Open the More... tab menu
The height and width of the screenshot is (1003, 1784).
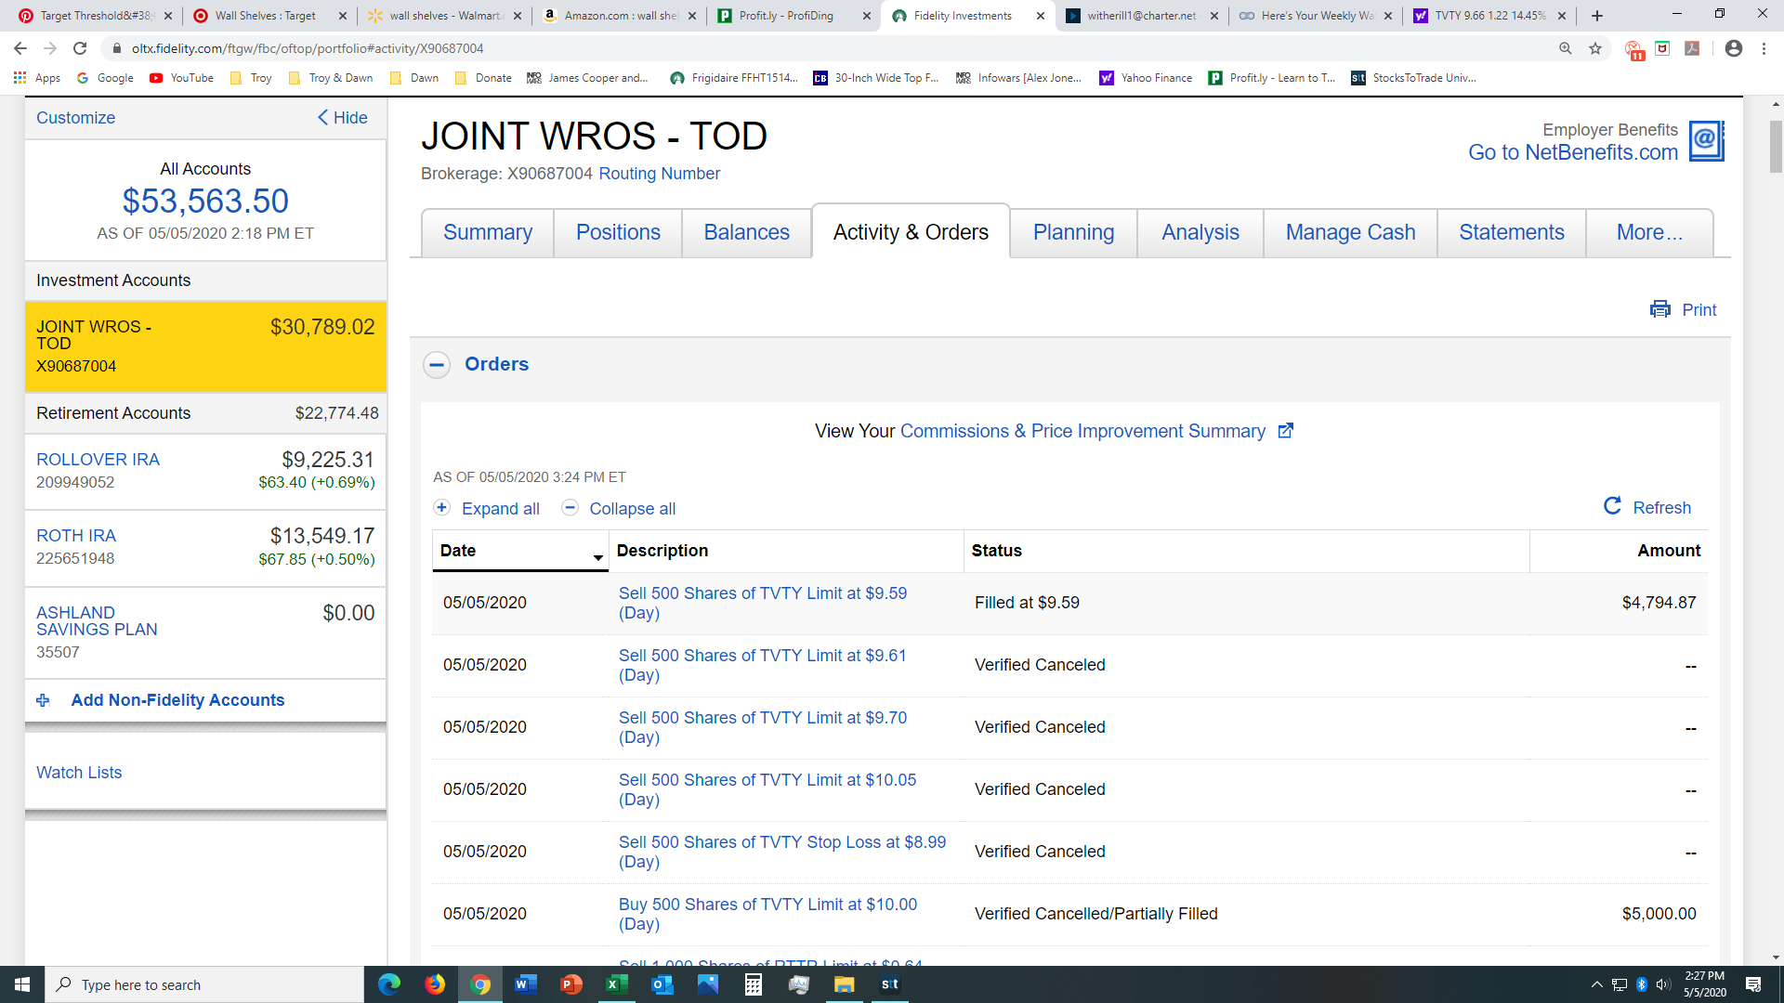pos(1649,232)
